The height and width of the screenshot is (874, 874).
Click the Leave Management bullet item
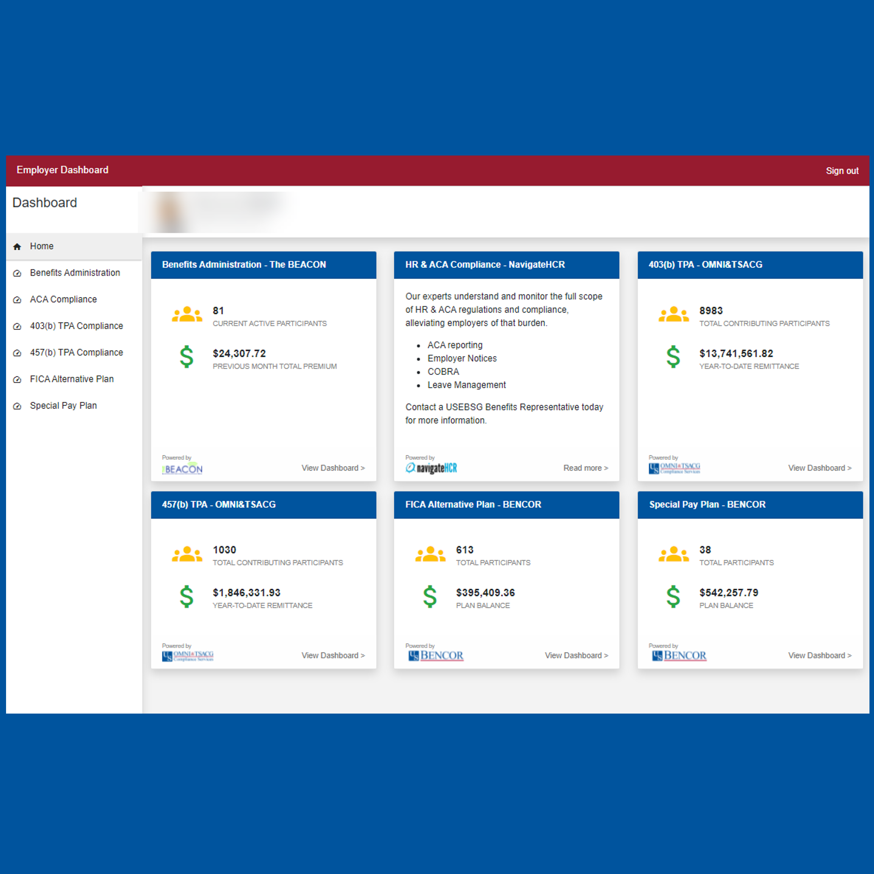pyautogui.click(x=467, y=385)
